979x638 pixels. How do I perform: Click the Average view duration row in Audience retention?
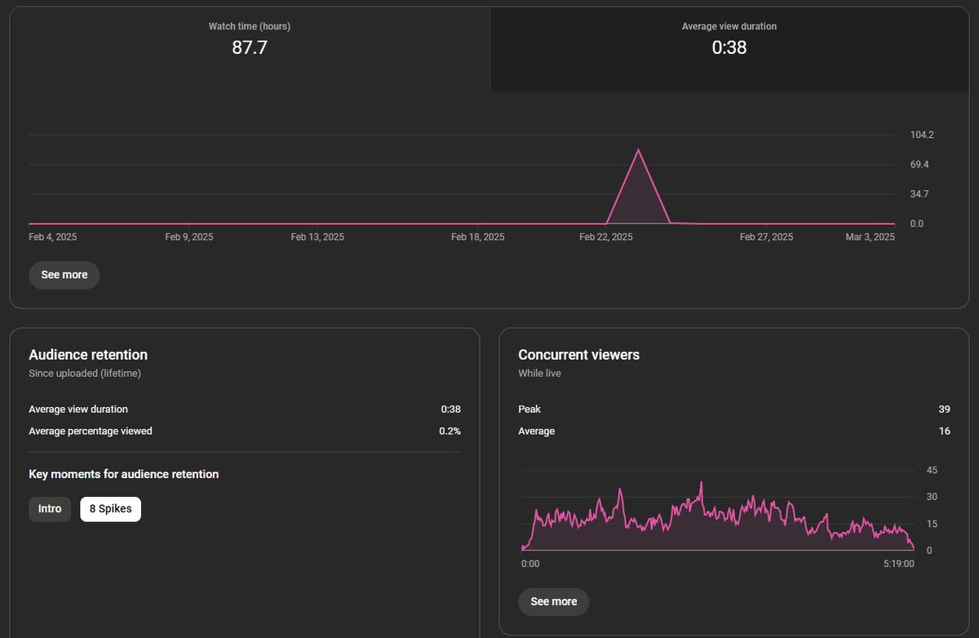click(245, 409)
